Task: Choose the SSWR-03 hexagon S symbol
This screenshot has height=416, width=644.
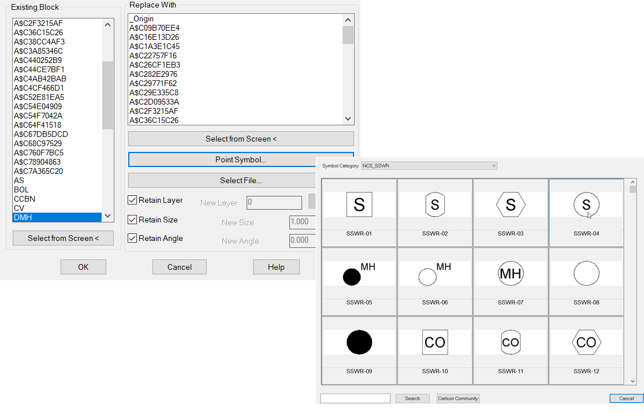Action: tap(511, 205)
